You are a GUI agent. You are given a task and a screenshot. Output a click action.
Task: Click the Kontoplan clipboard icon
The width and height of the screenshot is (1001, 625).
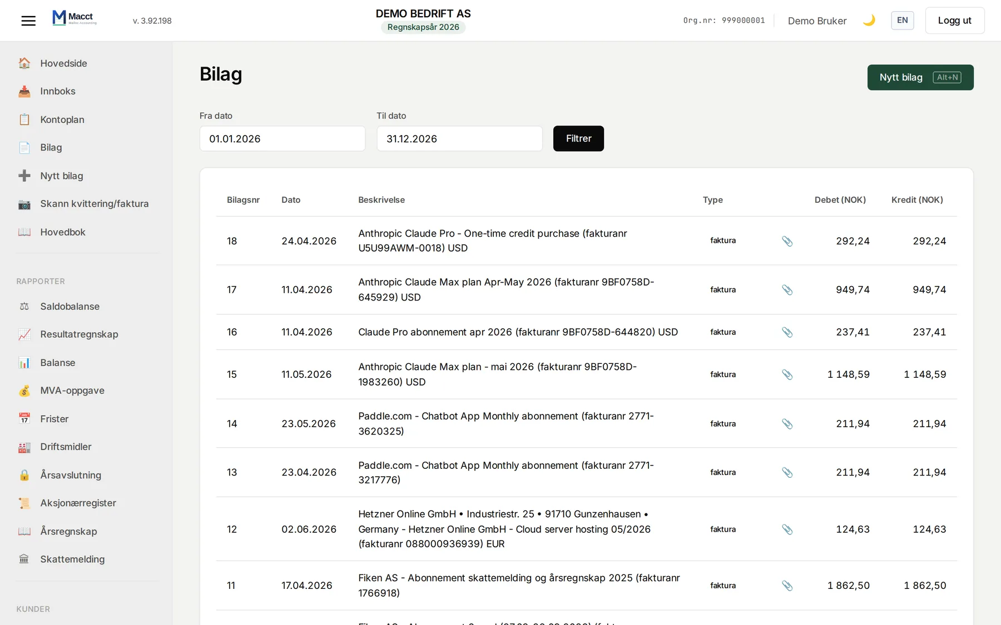[x=24, y=119]
